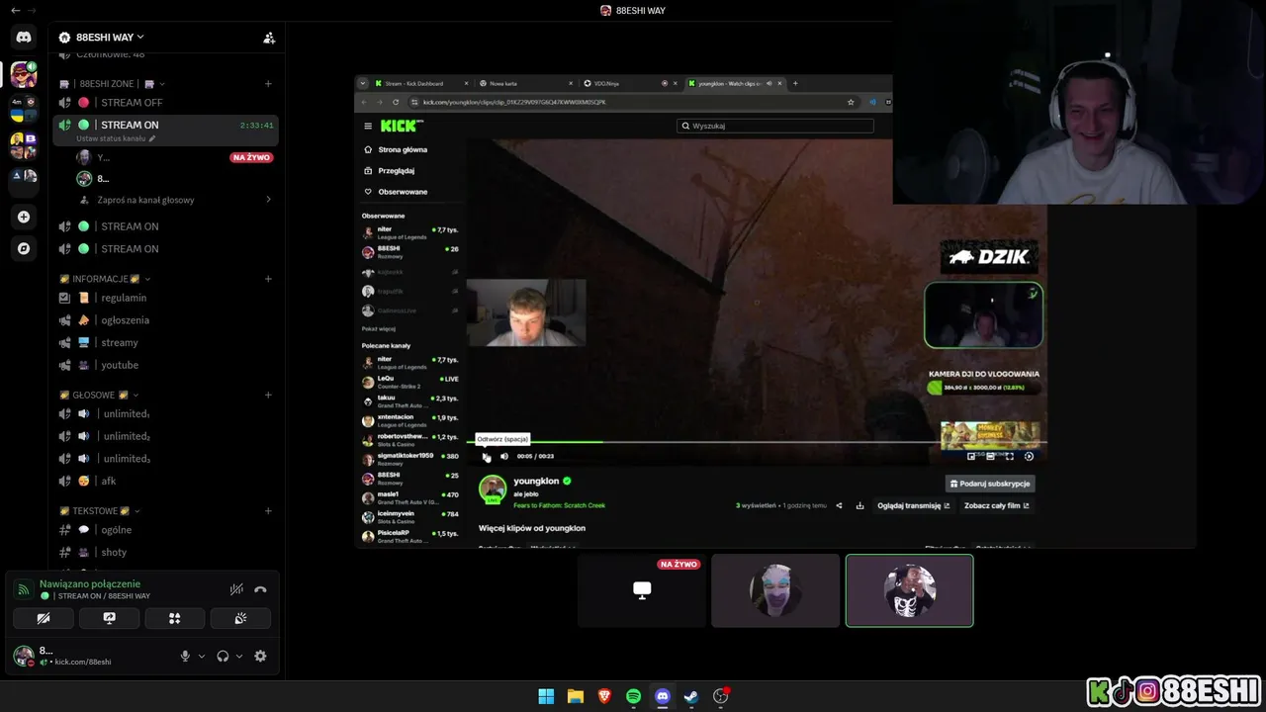Open Obserwowane in Kick sidebar
The width and height of the screenshot is (1266, 712).
396,192
